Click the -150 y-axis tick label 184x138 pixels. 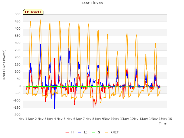pyautogui.click(x=17, y=108)
